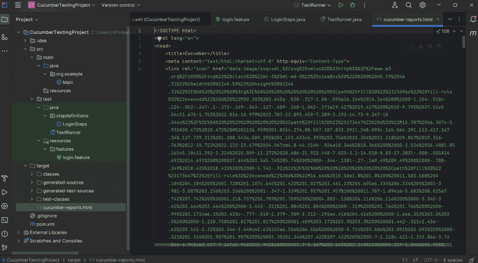Open the Version control dropdown
The width and height of the screenshot is (478, 263).
pos(121,5)
